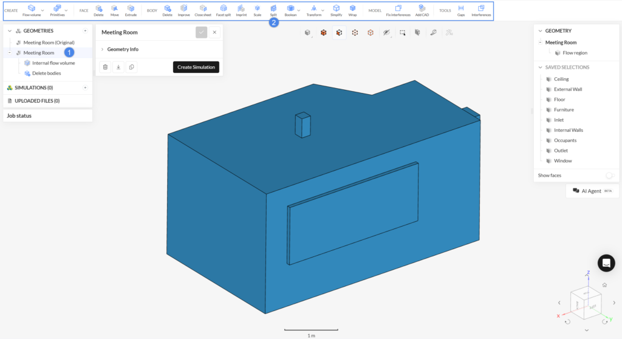Select the Close sheet tool

(x=203, y=10)
